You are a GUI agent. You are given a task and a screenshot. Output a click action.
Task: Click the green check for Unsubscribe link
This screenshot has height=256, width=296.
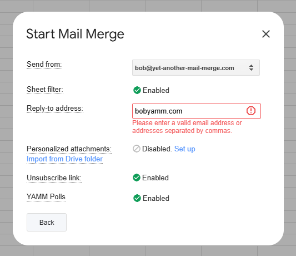137,178
